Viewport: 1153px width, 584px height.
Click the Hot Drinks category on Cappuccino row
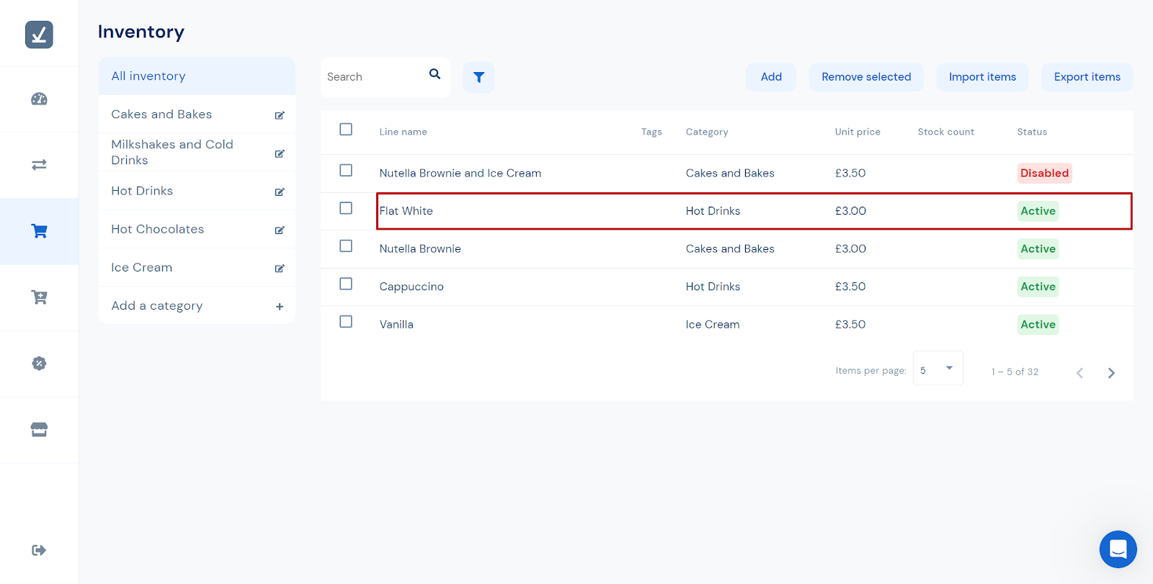(713, 287)
